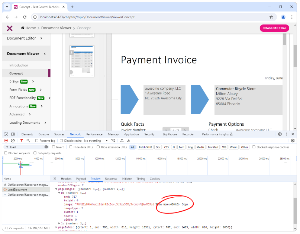Toggle the device toolbar icon
The height and width of the screenshot is (234, 300).
click(x=13, y=134)
